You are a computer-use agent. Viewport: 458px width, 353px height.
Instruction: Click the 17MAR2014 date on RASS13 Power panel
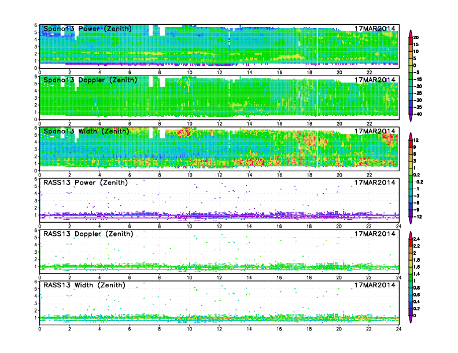(x=375, y=182)
